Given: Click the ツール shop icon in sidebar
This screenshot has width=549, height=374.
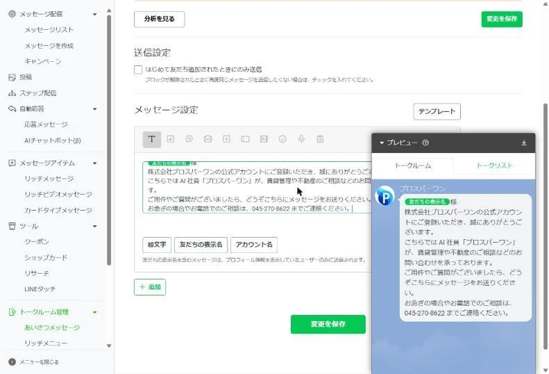Looking at the screenshot, I should (12, 227).
